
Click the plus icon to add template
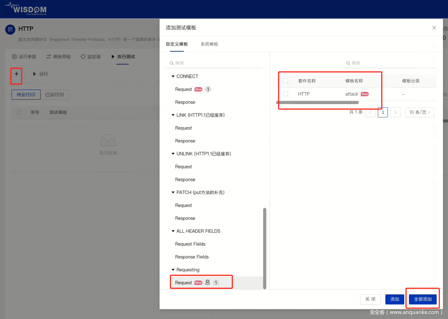click(16, 74)
